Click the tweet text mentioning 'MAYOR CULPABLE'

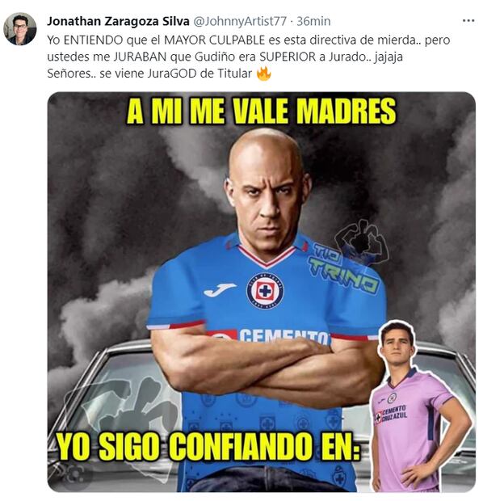249,57
